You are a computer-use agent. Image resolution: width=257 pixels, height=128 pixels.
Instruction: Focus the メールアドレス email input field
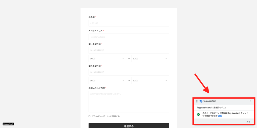tap(129, 37)
